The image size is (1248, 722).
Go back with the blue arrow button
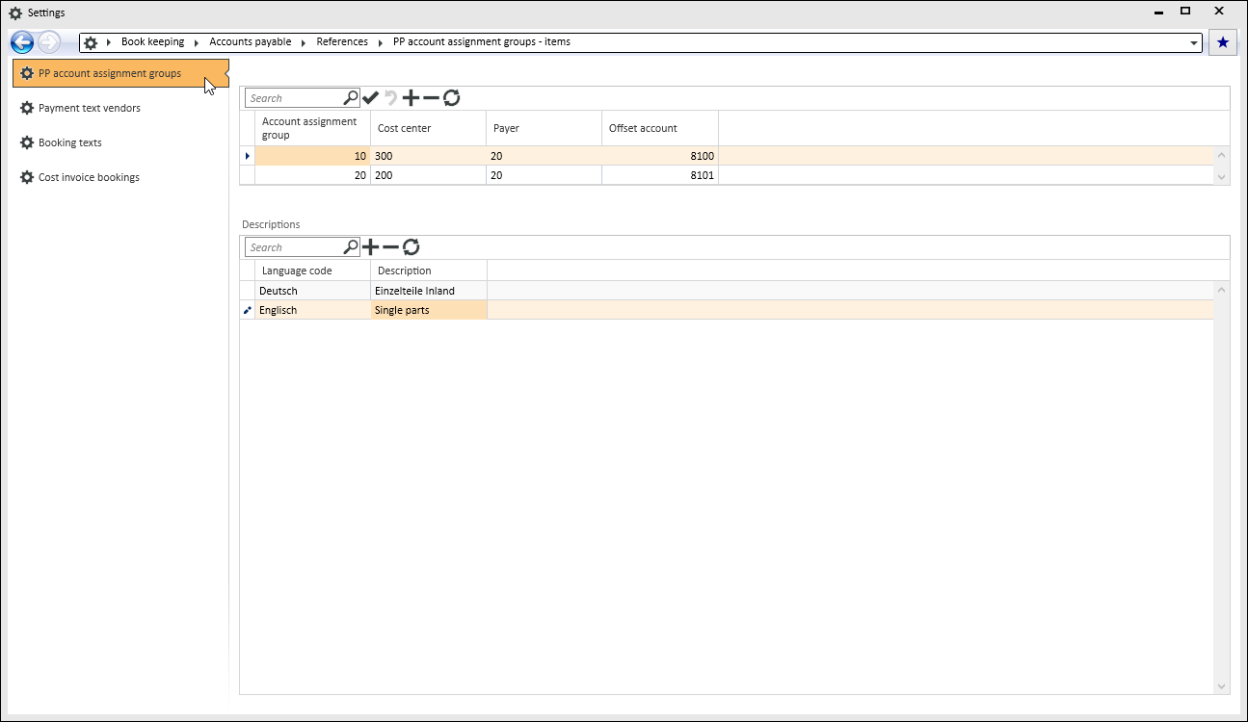pos(22,42)
